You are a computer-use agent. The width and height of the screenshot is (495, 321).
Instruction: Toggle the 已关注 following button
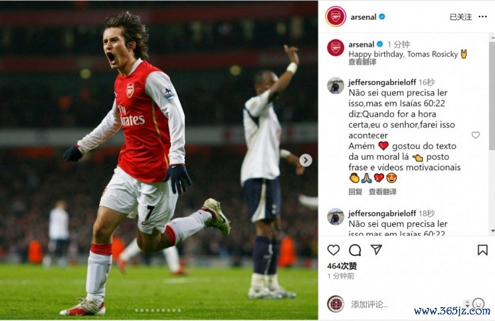pyautogui.click(x=461, y=16)
